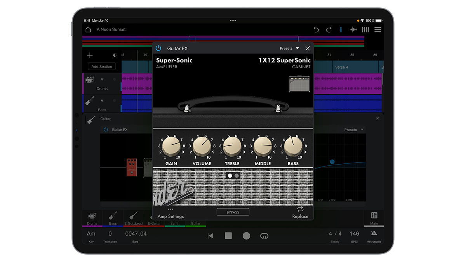This screenshot has width=466, height=262.
Task: Select the E-Gui..Lead track tab
Action: click(134, 219)
